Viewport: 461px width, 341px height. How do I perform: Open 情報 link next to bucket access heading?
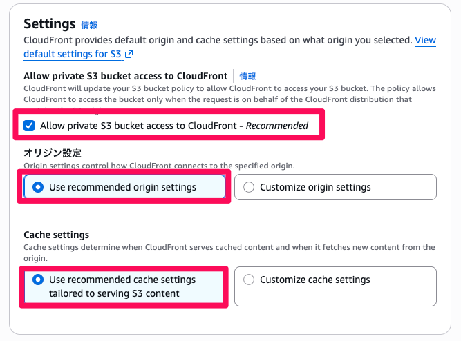247,77
